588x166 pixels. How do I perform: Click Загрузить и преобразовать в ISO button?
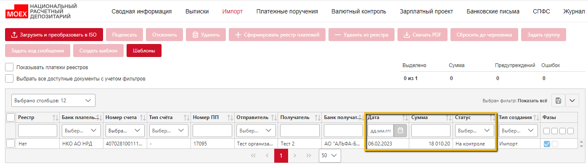pos(54,35)
